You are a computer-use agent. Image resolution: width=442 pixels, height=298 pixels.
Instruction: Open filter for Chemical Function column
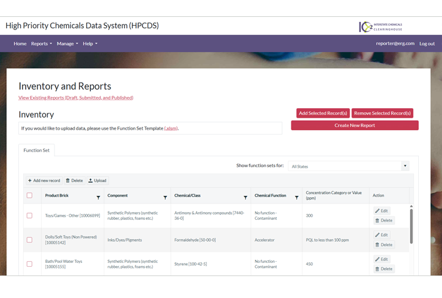tap(296, 197)
